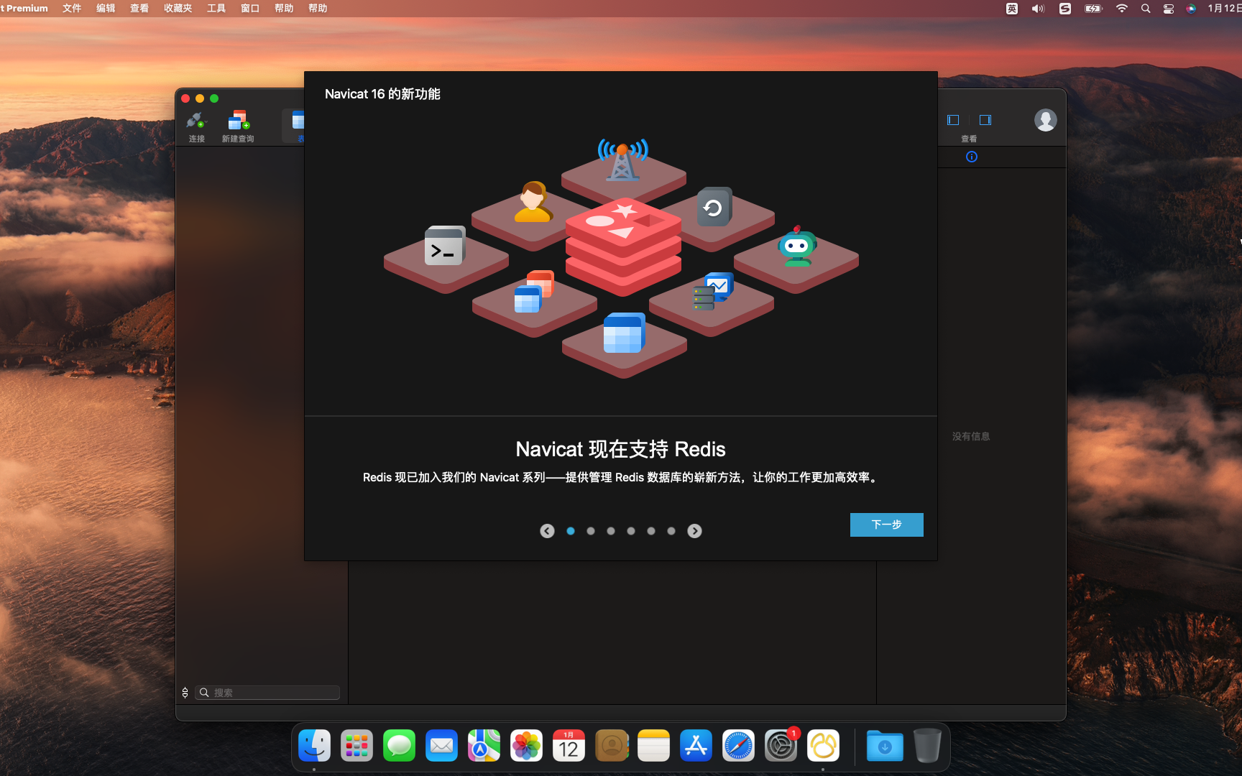Open the 查看 menu
Viewport: 1242px width, 776px height.
coord(139,8)
